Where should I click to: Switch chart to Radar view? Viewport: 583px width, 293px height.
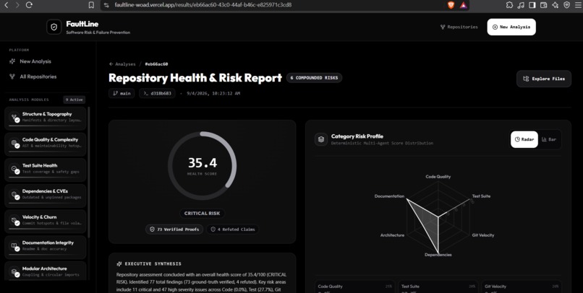[524, 139]
